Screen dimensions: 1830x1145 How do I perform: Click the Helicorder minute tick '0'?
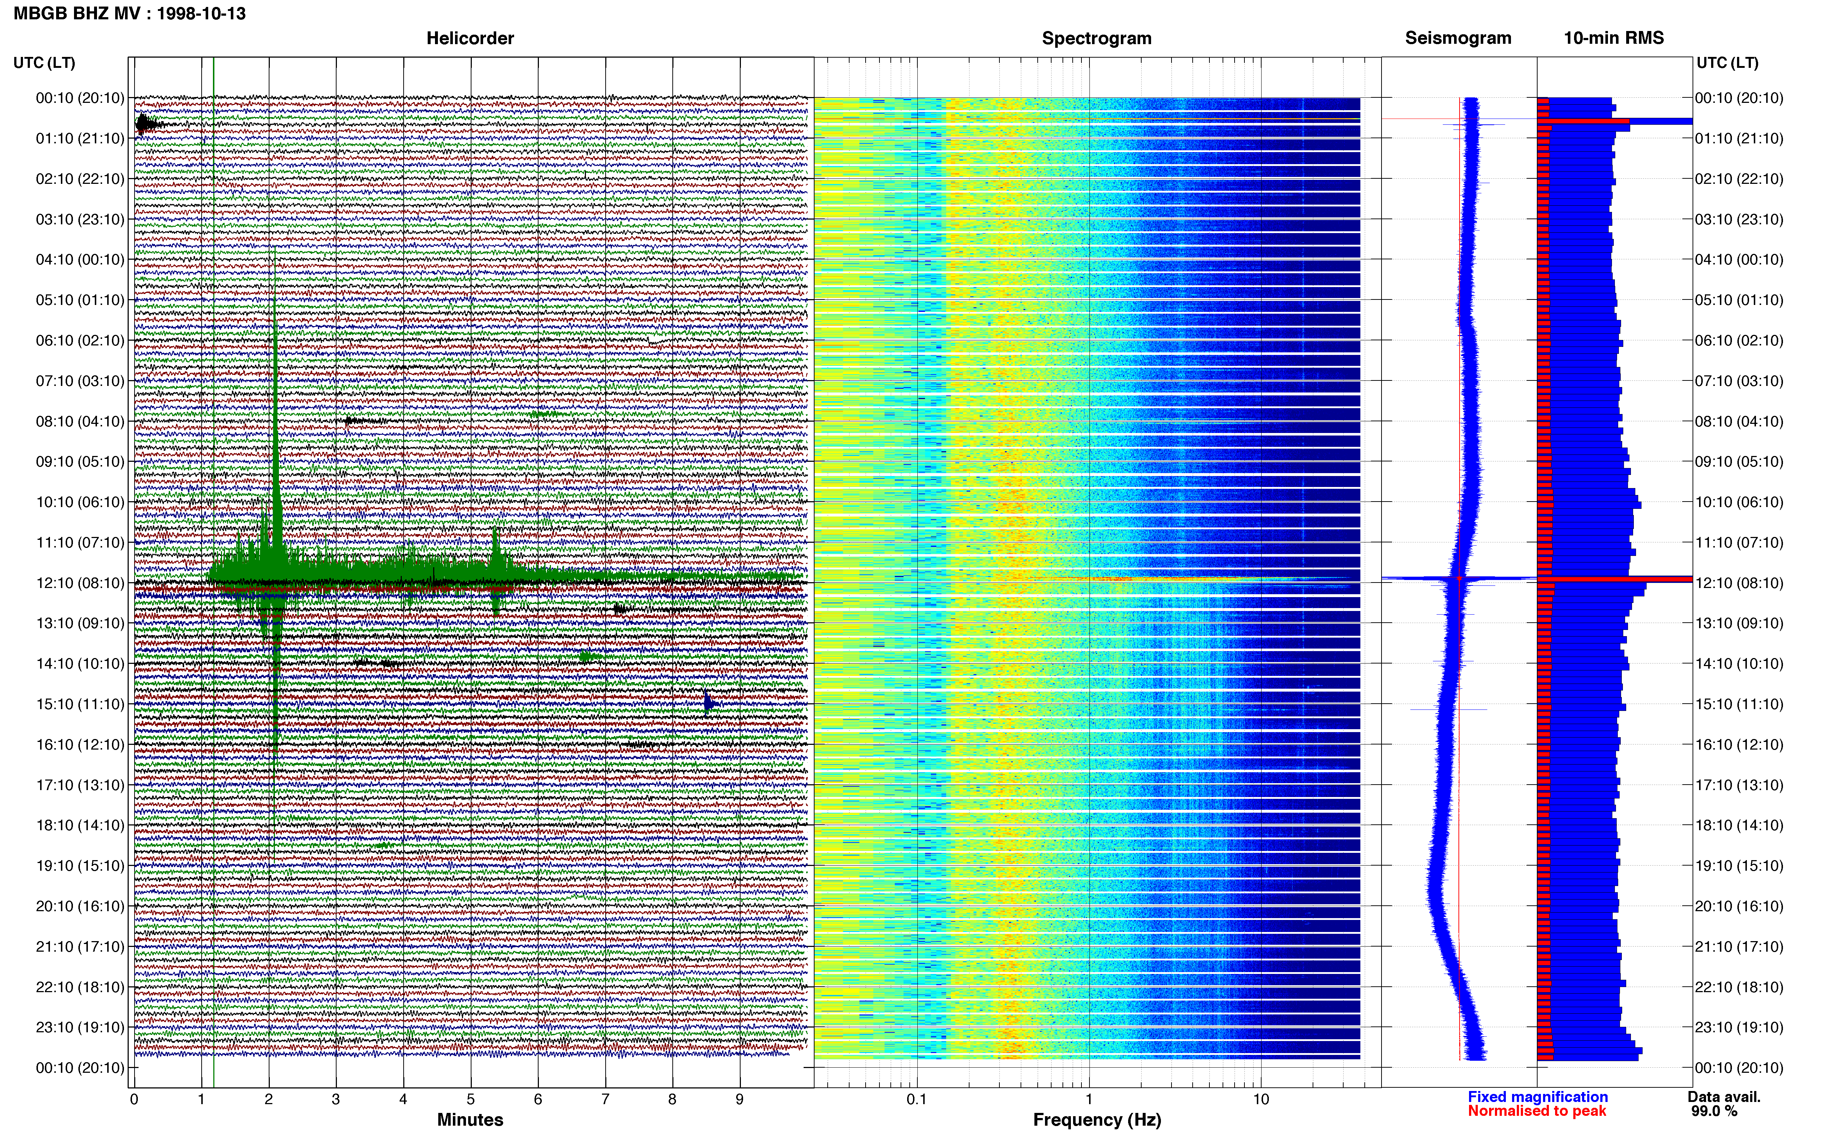134,1099
